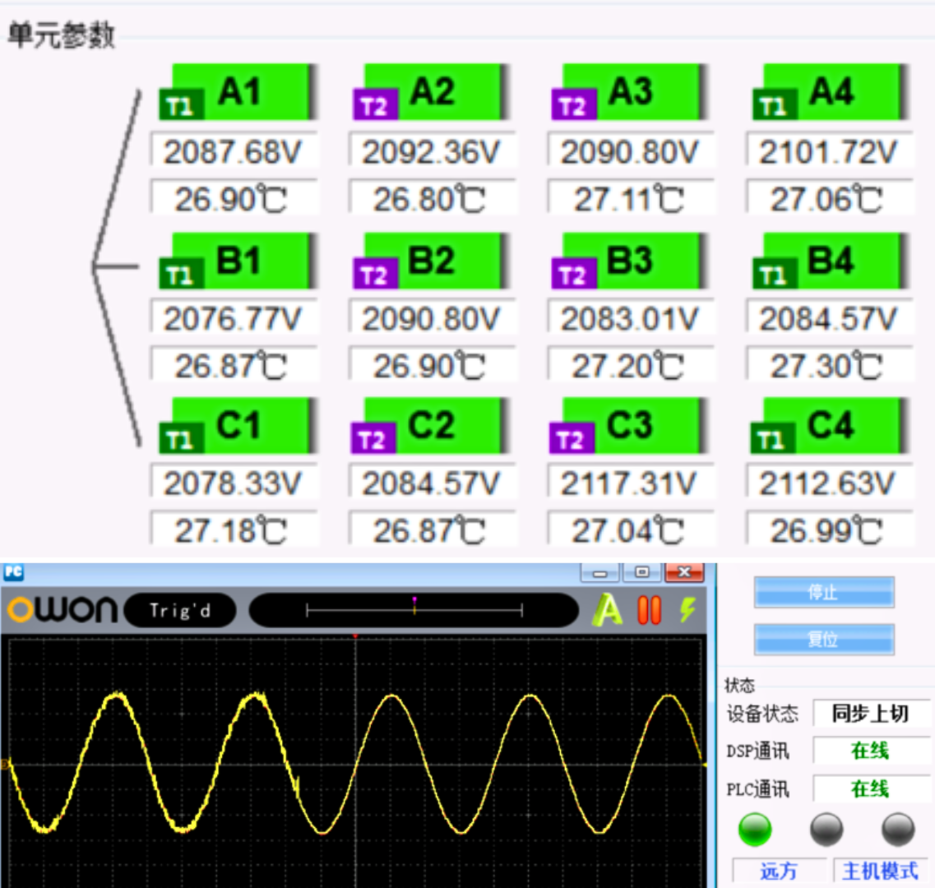Image resolution: width=935 pixels, height=888 pixels.
Task: Click the OWON logo
Action: [x=62, y=610]
